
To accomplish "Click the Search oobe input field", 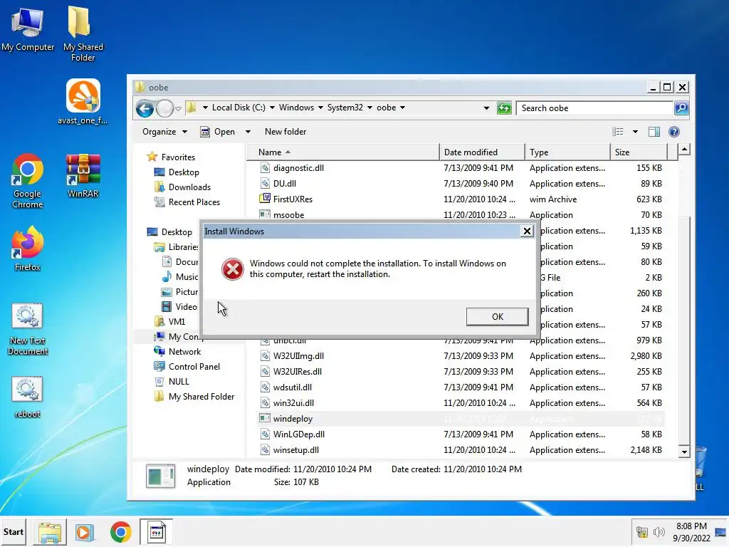I will pos(594,108).
